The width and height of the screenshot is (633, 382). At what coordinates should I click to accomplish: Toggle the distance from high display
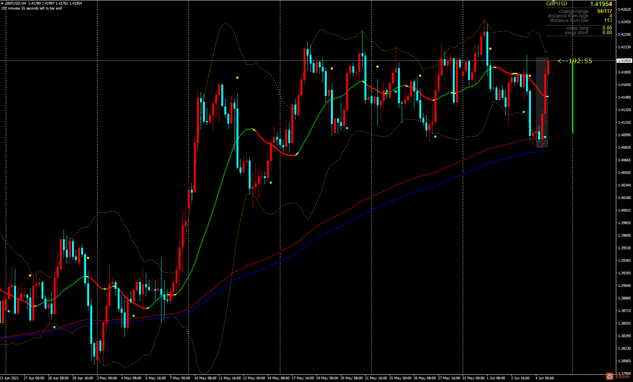click(569, 16)
